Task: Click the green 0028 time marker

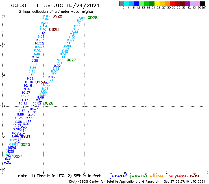Action: point(93,18)
